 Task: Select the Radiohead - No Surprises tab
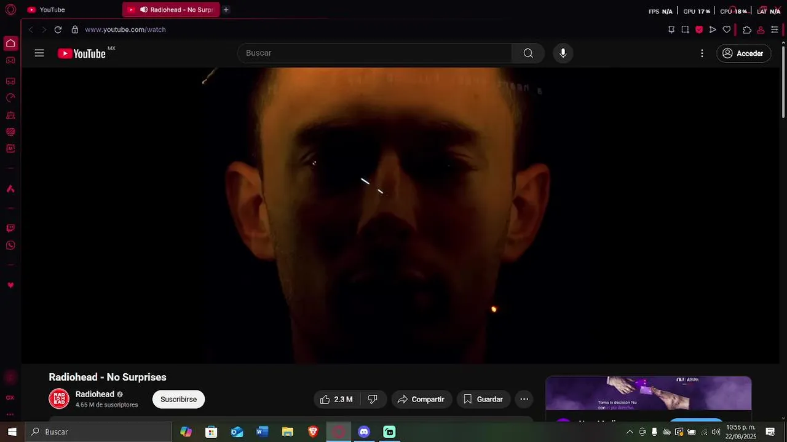171,10
